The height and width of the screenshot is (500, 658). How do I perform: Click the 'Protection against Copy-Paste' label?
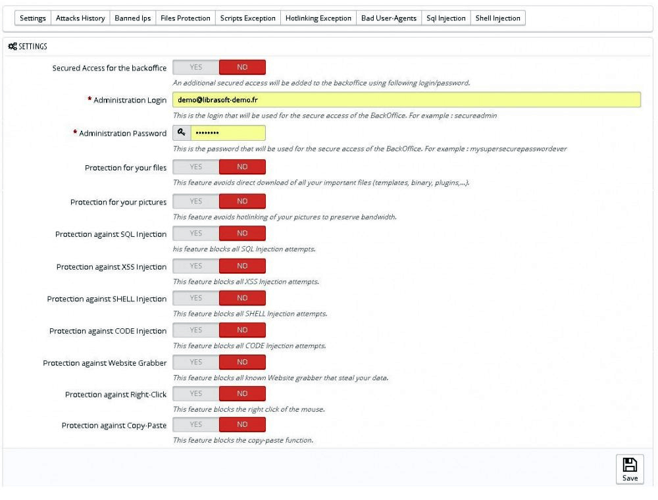tap(114, 426)
